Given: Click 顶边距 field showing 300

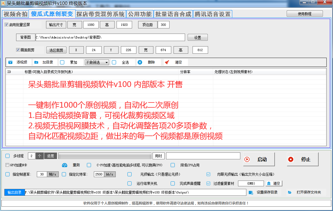Looking at the screenshot, I should point(163,25).
